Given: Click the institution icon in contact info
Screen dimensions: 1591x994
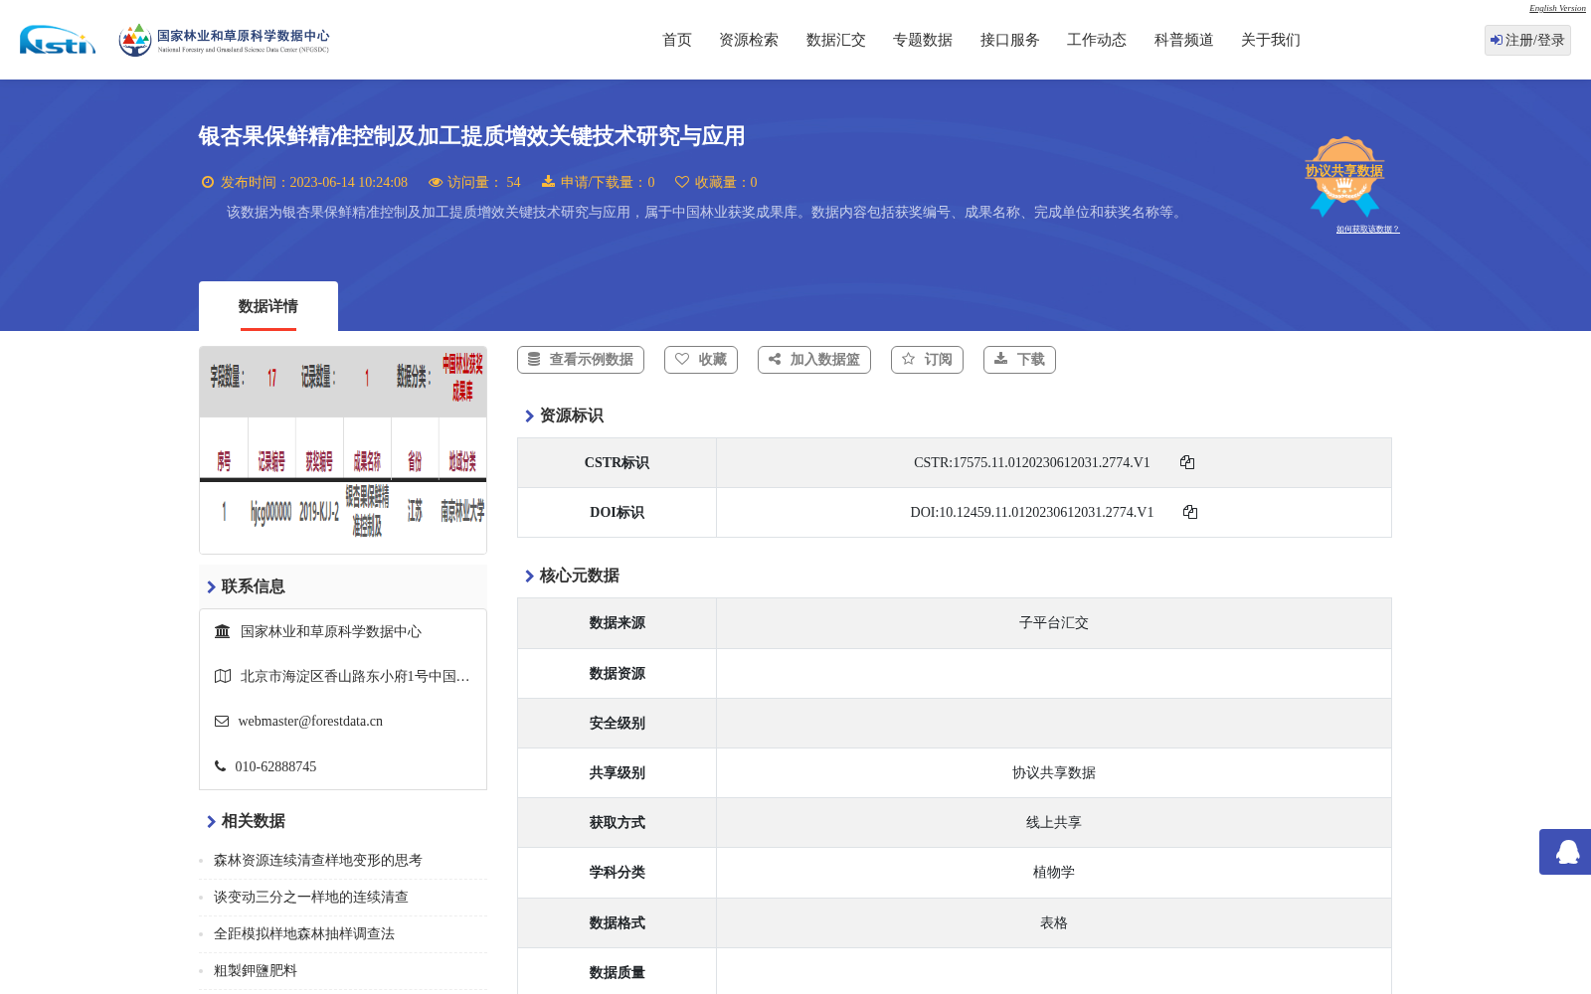Looking at the screenshot, I should [223, 631].
